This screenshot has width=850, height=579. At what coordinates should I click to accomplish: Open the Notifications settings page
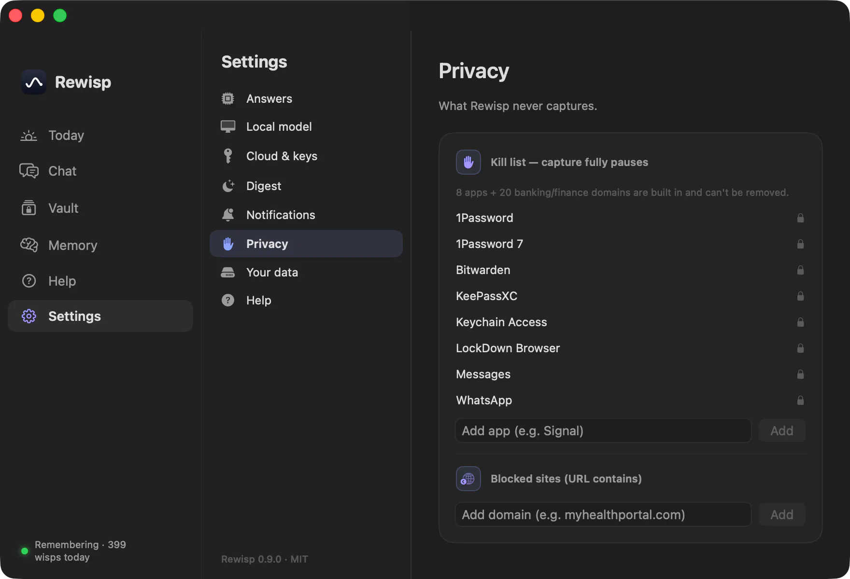(x=306, y=215)
